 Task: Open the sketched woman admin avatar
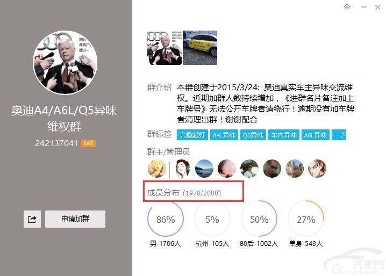click(x=182, y=169)
